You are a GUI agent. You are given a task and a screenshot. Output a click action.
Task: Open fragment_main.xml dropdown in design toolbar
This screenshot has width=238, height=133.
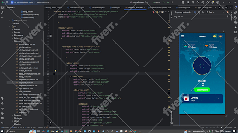(x=183, y=13)
